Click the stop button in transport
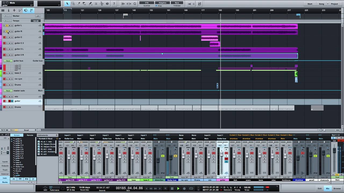 point(172,188)
